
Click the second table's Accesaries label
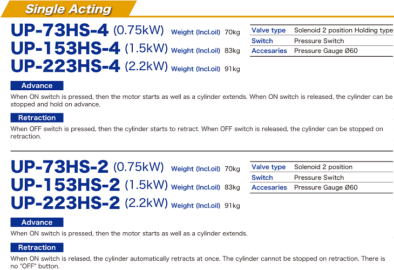269,188
